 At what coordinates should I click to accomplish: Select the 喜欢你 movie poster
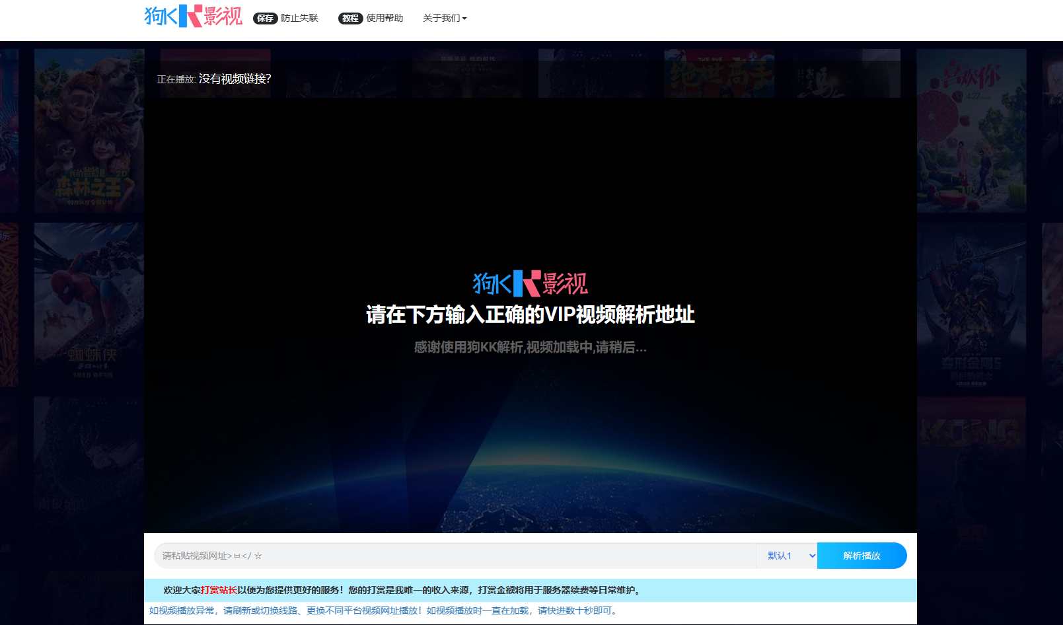click(971, 132)
